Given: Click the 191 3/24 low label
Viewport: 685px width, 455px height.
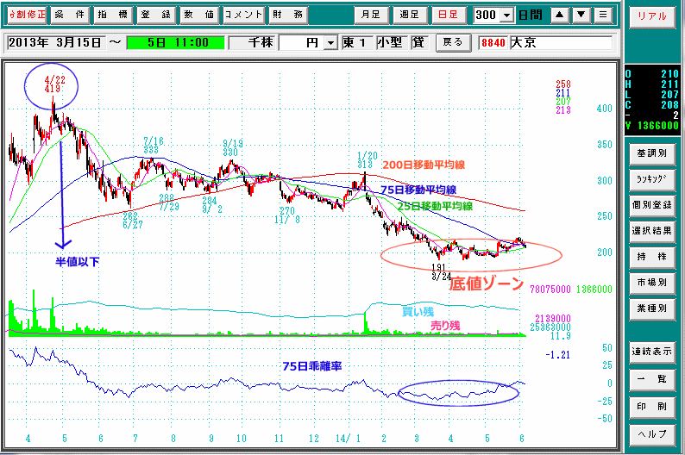Looking at the screenshot, I should tap(441, 271).
